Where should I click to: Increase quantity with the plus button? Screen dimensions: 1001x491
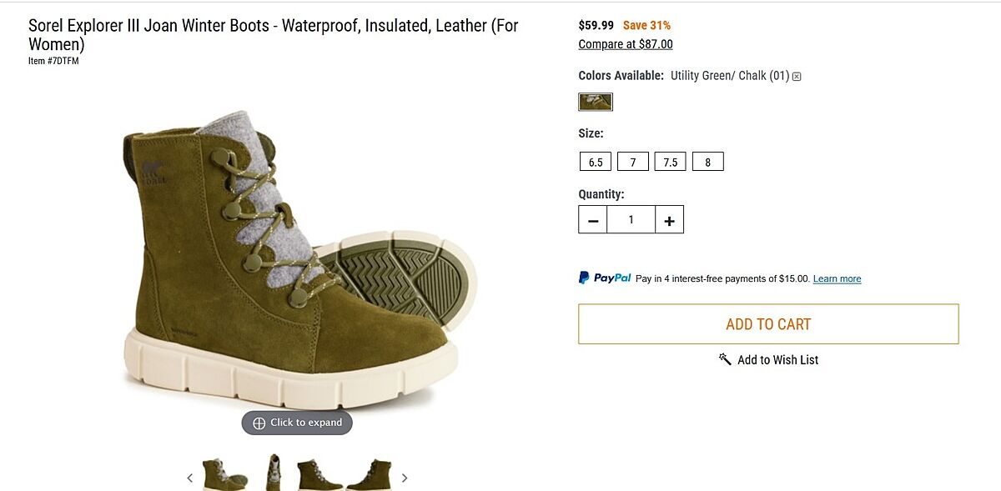[669, 220]
